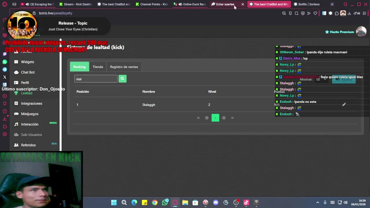Viewport: 370px width, 208px height.
Task: Open Opera sidebar settings gear
Action: (5, 134)
